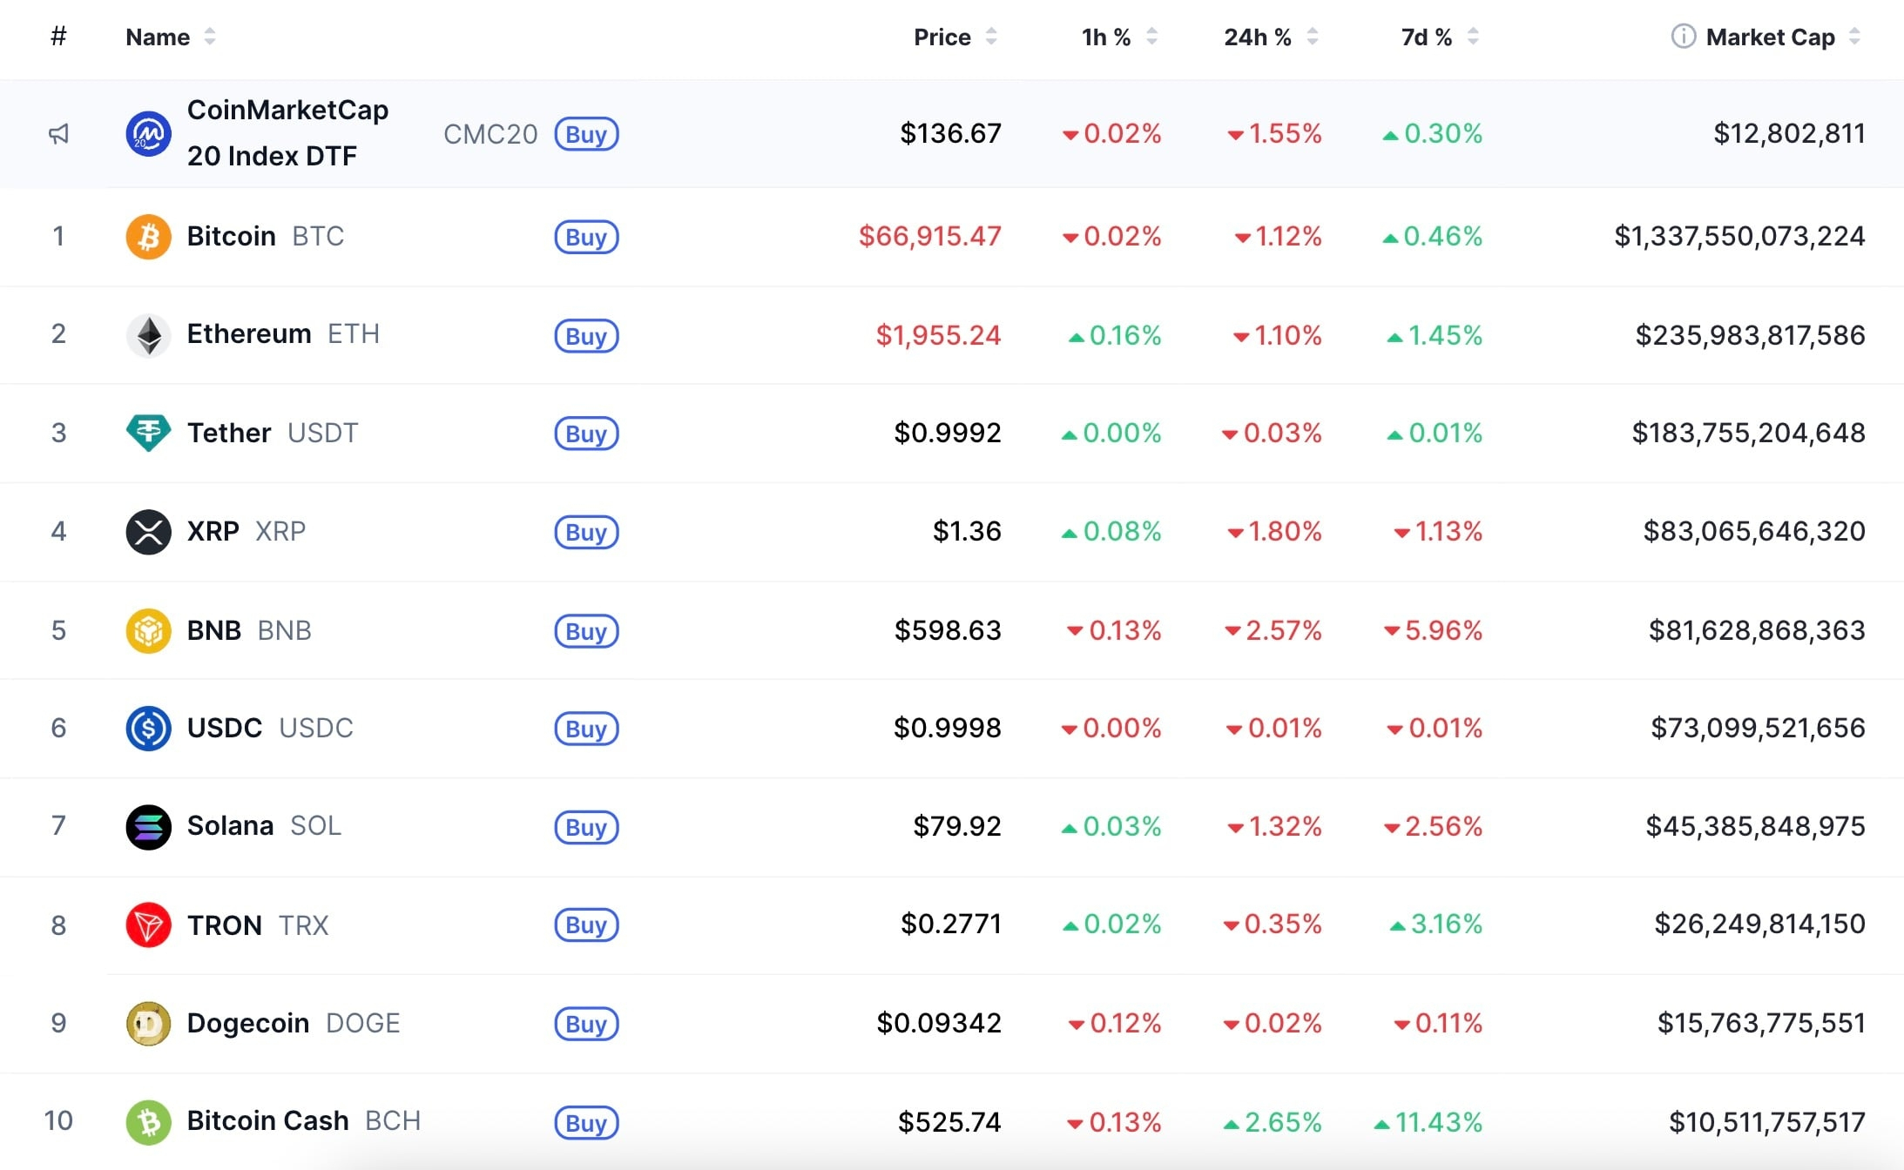
Task: Click the Dogecoin logo icon
Action: click(148, 1024)
